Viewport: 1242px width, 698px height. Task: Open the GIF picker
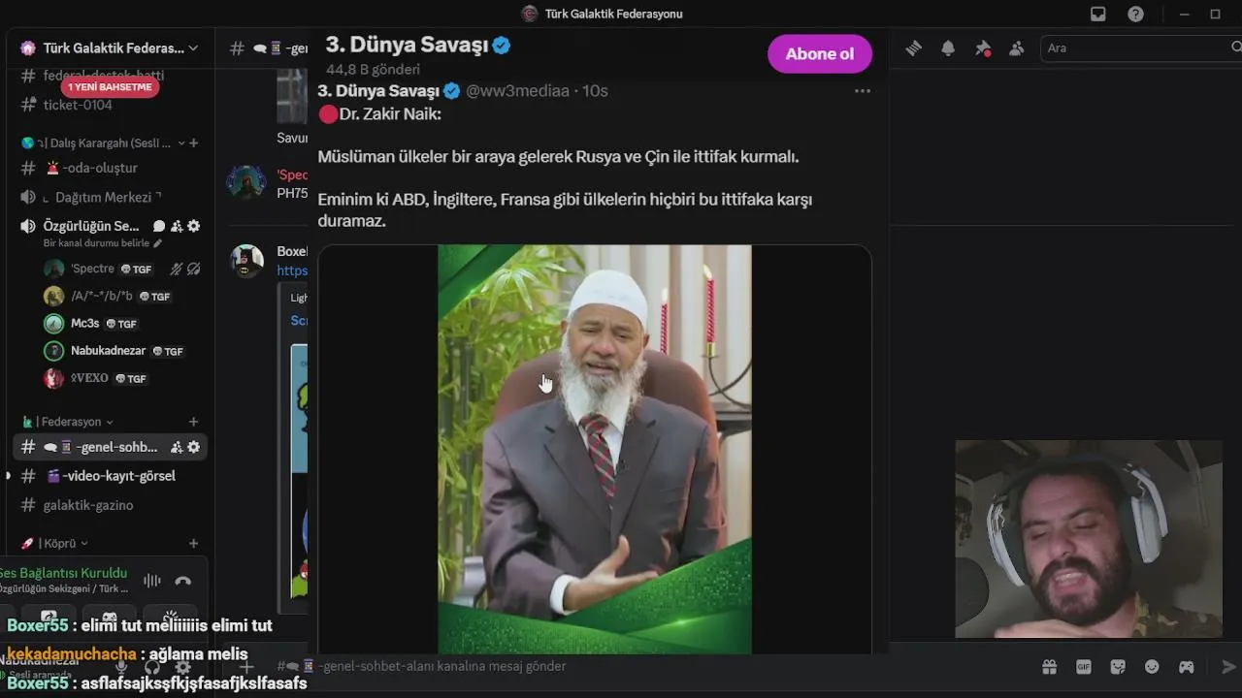click(x=1084, y=667)
